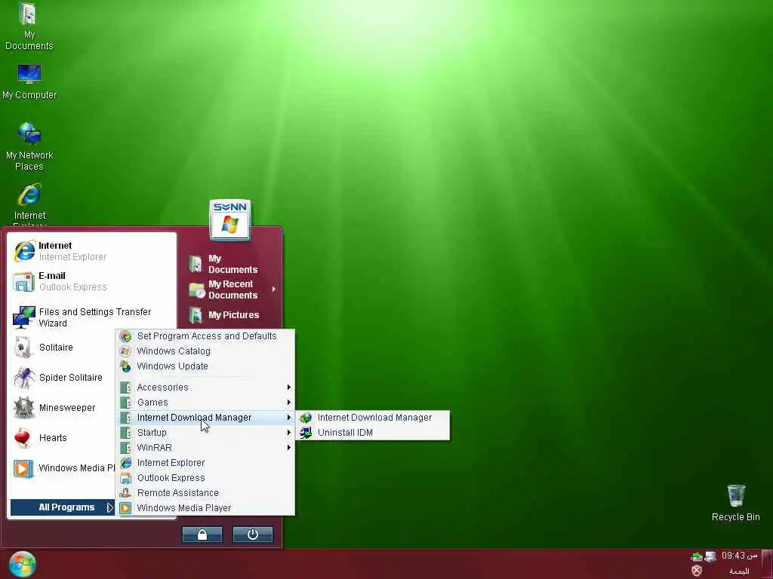Screen dimensions: 773x579
Task: Open My Documents in Start menu right pane
Action: click(x=231, y=264)
